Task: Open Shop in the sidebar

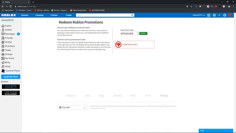Action: (6, 66)
